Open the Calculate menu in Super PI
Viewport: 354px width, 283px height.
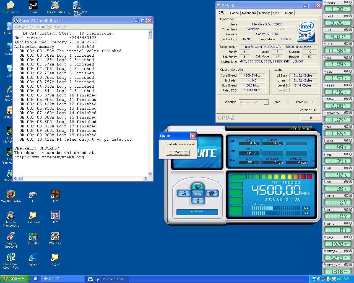pyautogui.click(x=24, y=27)
